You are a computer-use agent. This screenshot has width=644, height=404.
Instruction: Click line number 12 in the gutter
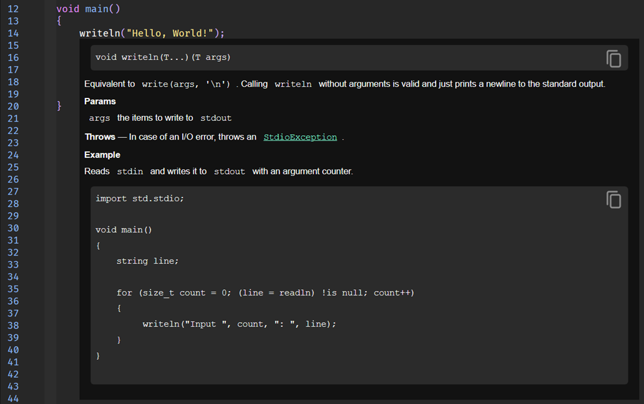point(13,9)
